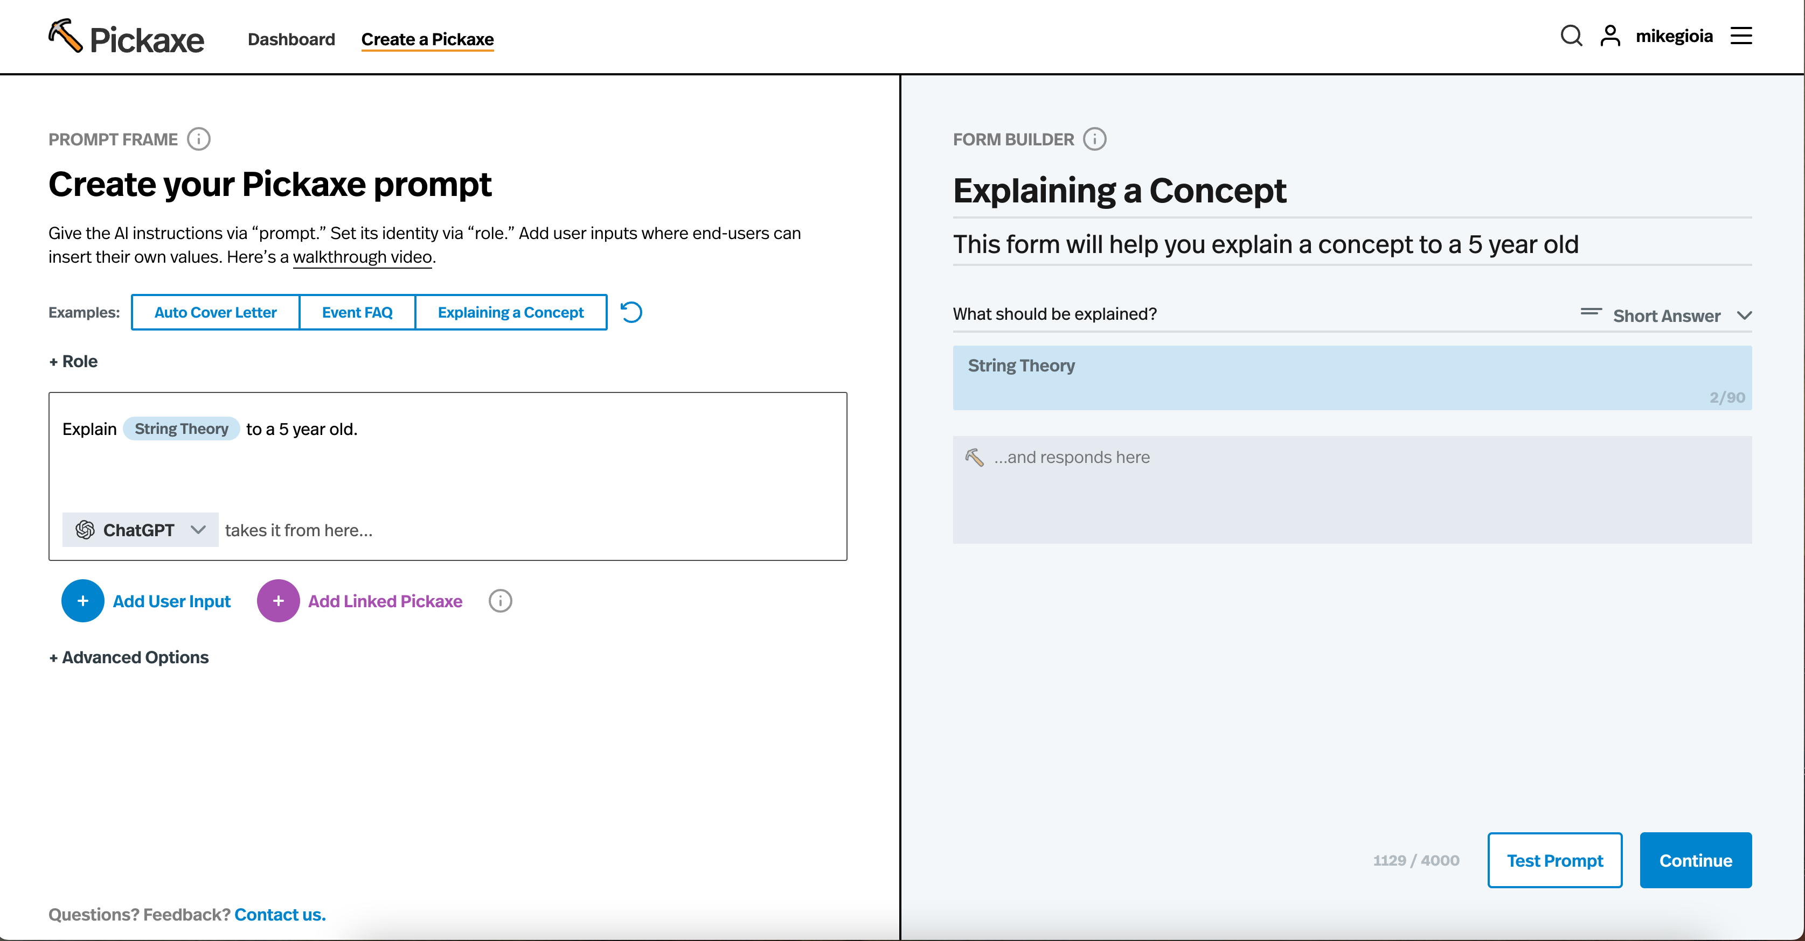Open search with magnifying glass icon
The image size is (1805, 941).
coord(1571,36)
